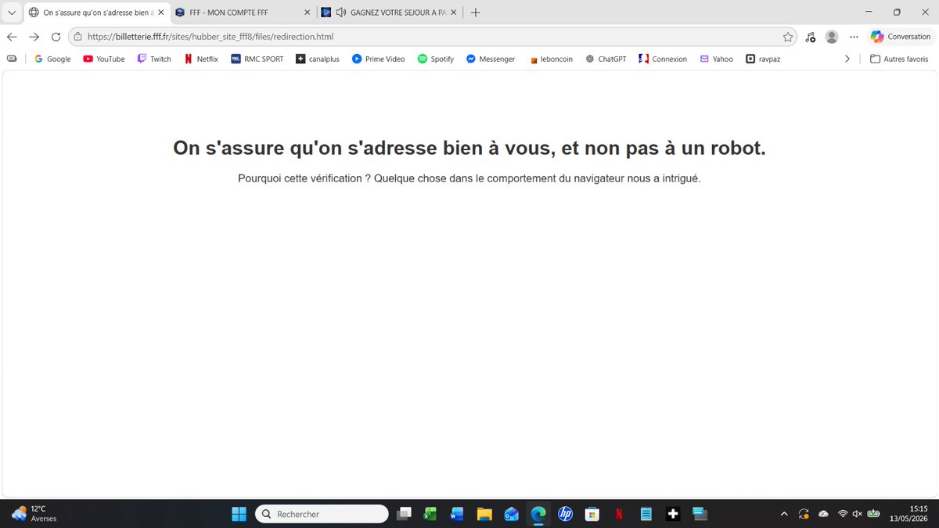This screenshot has height=528, width=939.
Task: Open Microsoft Store from the taskbar
Action: (592, 514)
